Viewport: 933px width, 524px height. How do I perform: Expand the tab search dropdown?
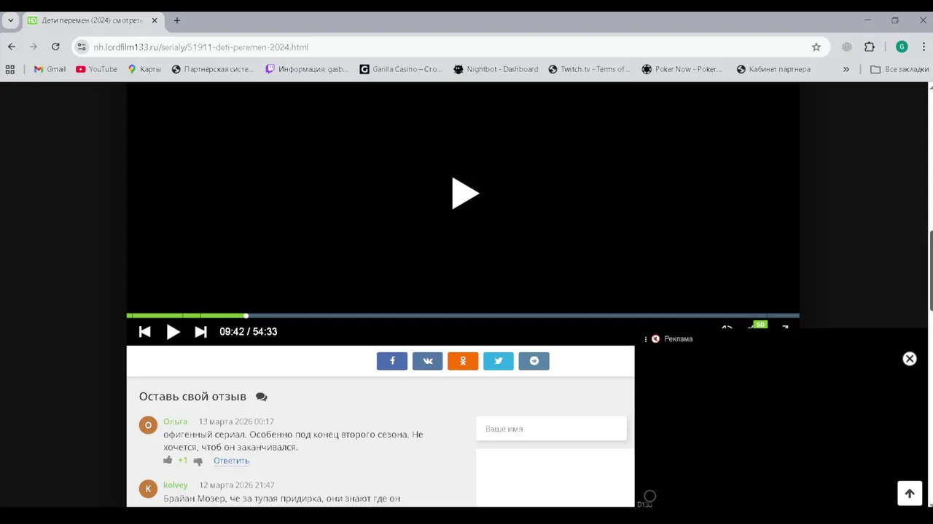point(10,20)
